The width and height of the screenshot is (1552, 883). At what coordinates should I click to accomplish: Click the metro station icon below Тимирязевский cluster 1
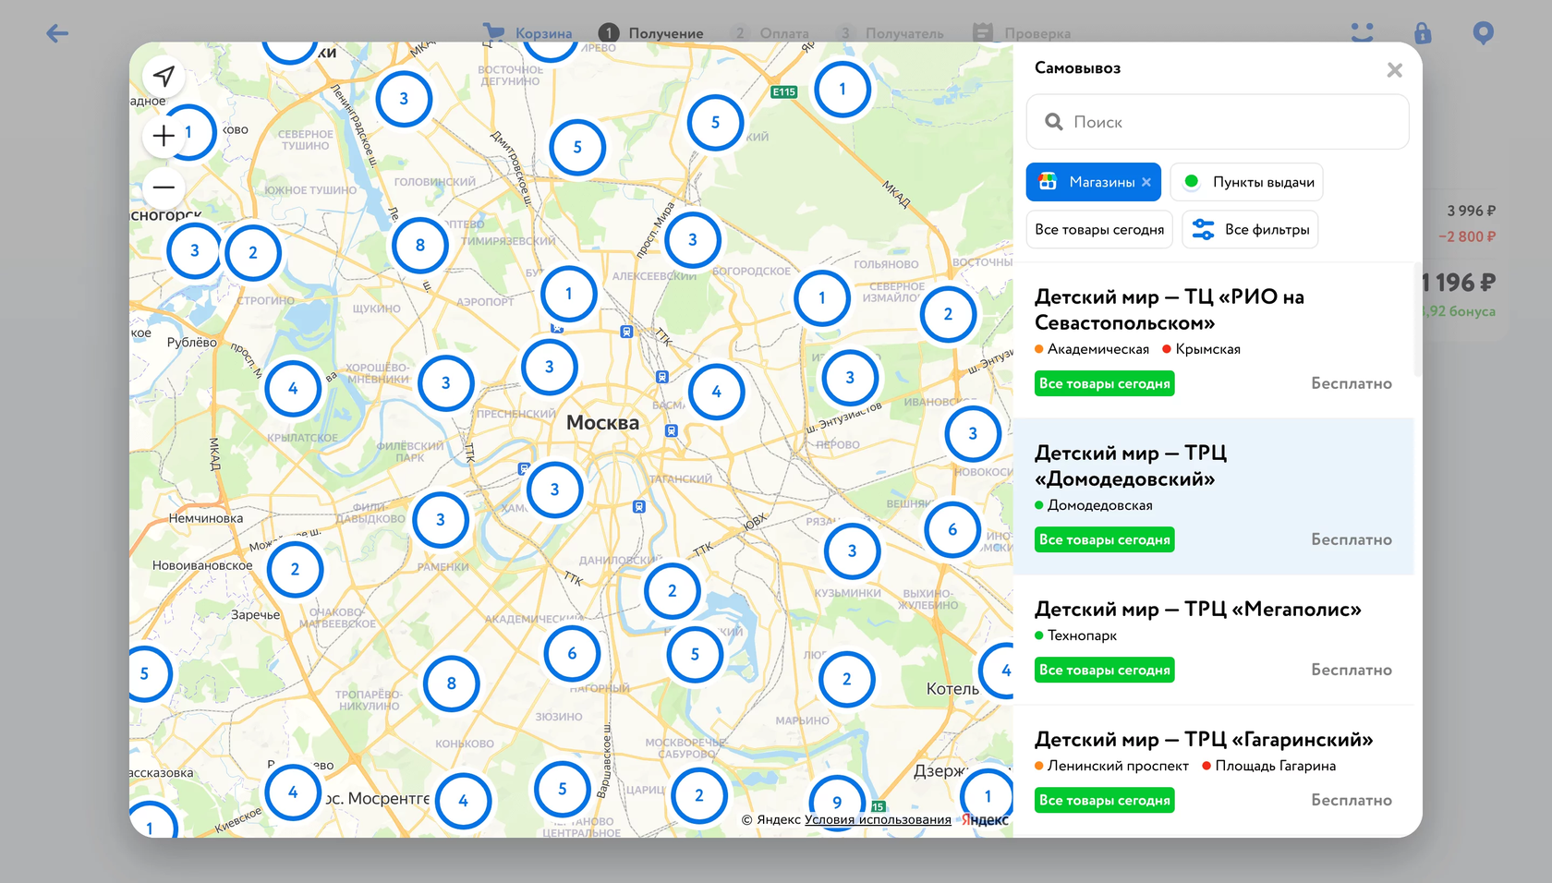point(557,327)
